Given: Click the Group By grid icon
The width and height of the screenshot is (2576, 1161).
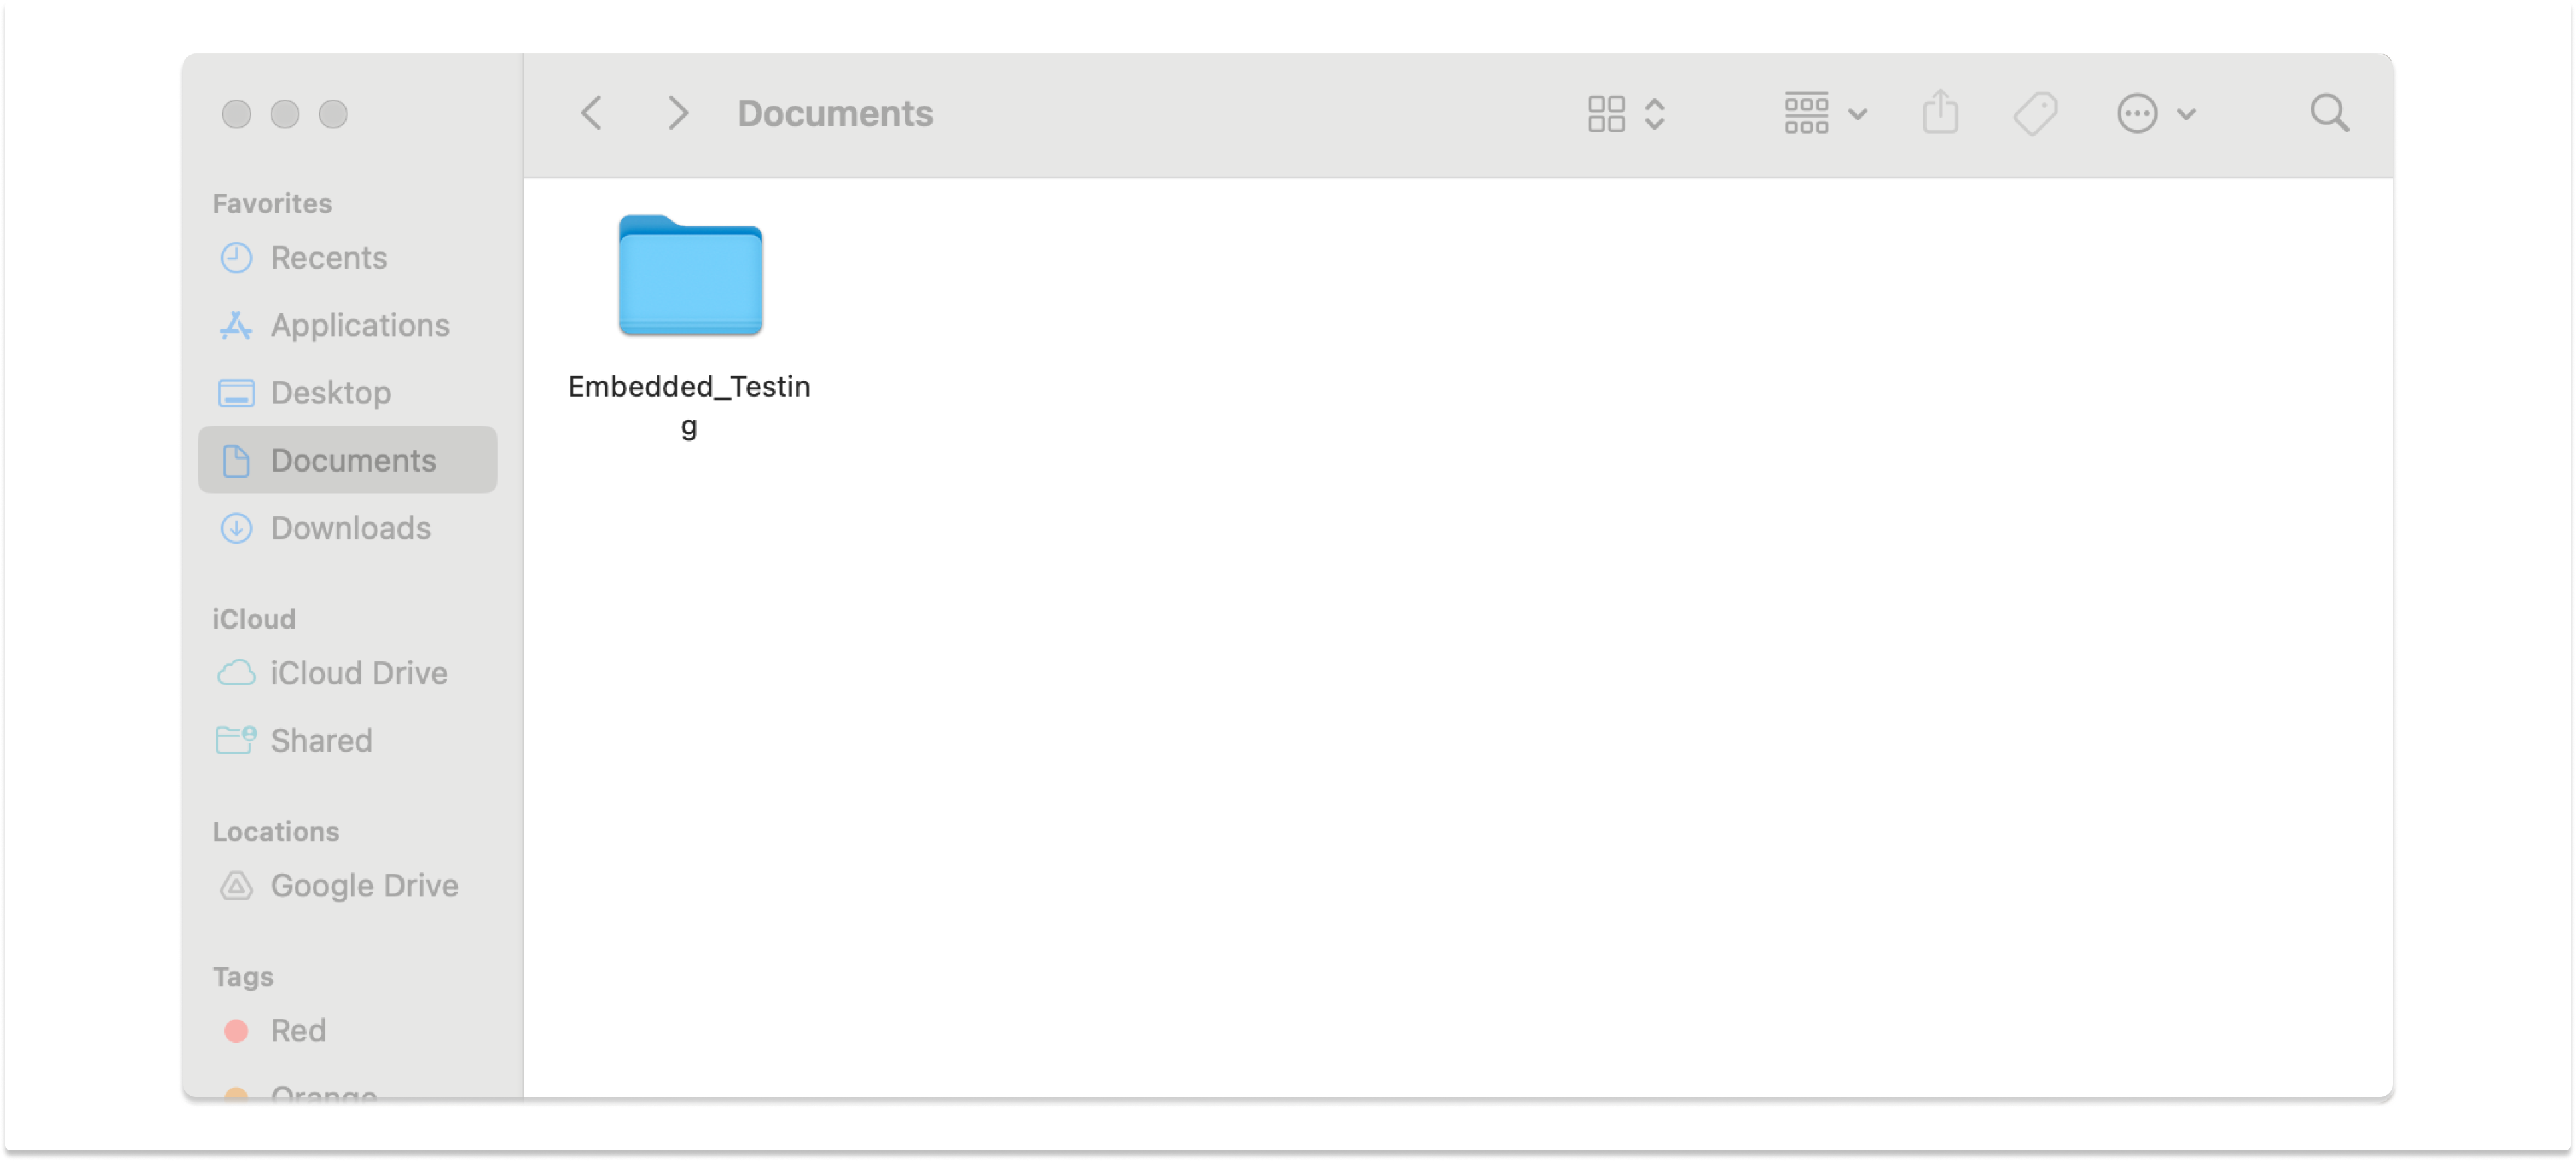Looking at the screenshot, I should [x=1805, y=113].
